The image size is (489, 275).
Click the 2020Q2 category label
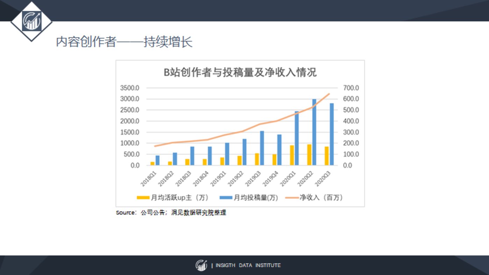pos(306,179)
